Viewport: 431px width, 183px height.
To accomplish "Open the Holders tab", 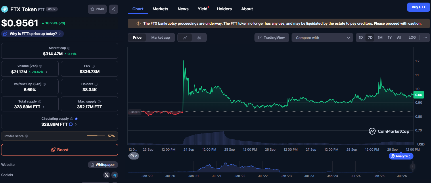I will coord(224,9).
